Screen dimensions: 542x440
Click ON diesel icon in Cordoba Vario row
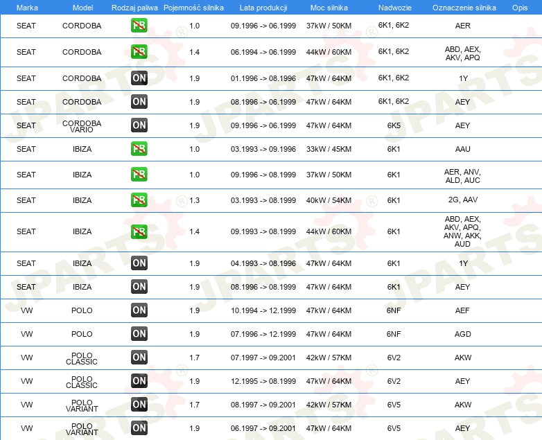tap(139, 125)
